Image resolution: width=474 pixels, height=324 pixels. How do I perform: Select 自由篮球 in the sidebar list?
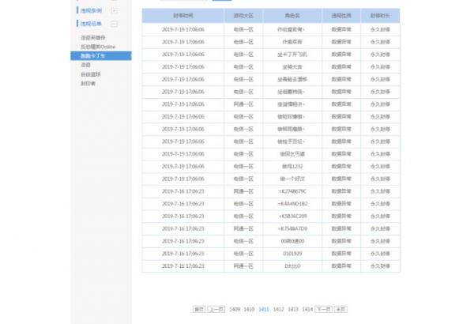coord(91,74)
